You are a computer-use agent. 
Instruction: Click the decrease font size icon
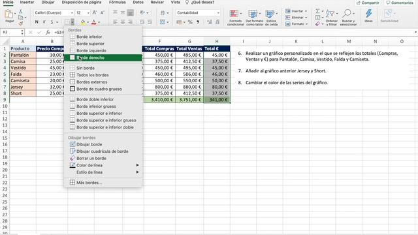click(x=103, y=12)
